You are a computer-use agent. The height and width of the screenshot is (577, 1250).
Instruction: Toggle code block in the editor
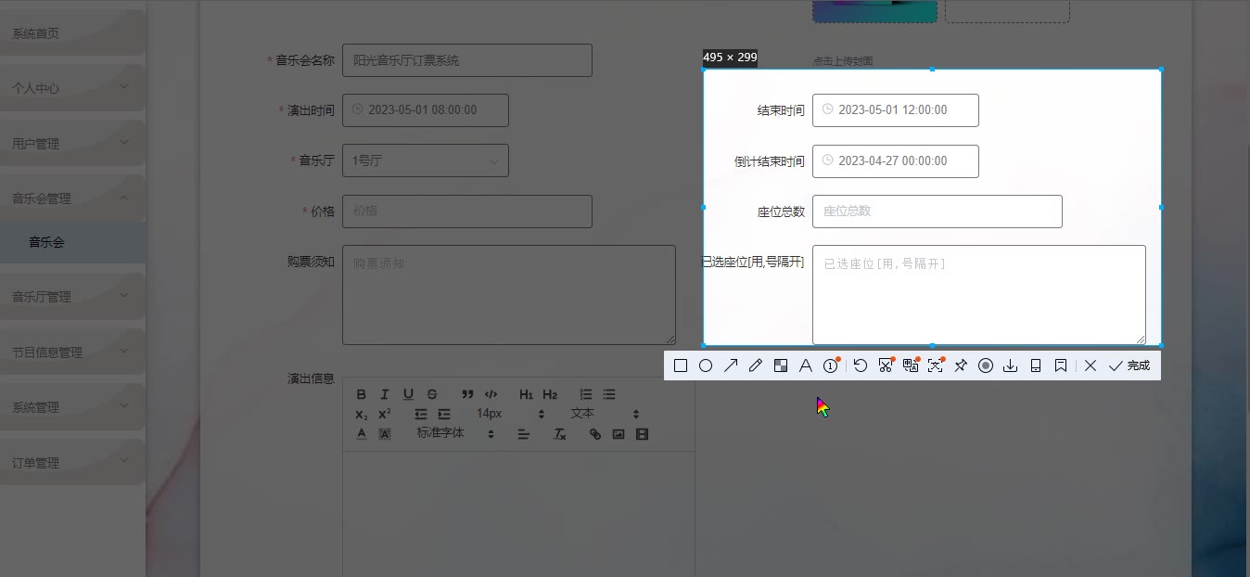coord(491,394)
